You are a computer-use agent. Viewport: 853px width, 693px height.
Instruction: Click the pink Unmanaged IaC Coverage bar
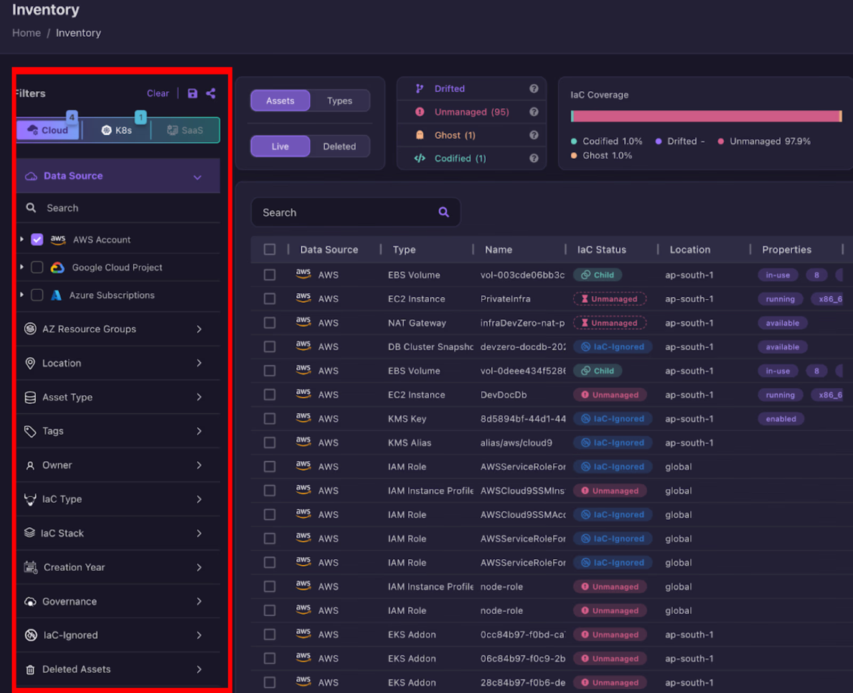pos(706,116)
